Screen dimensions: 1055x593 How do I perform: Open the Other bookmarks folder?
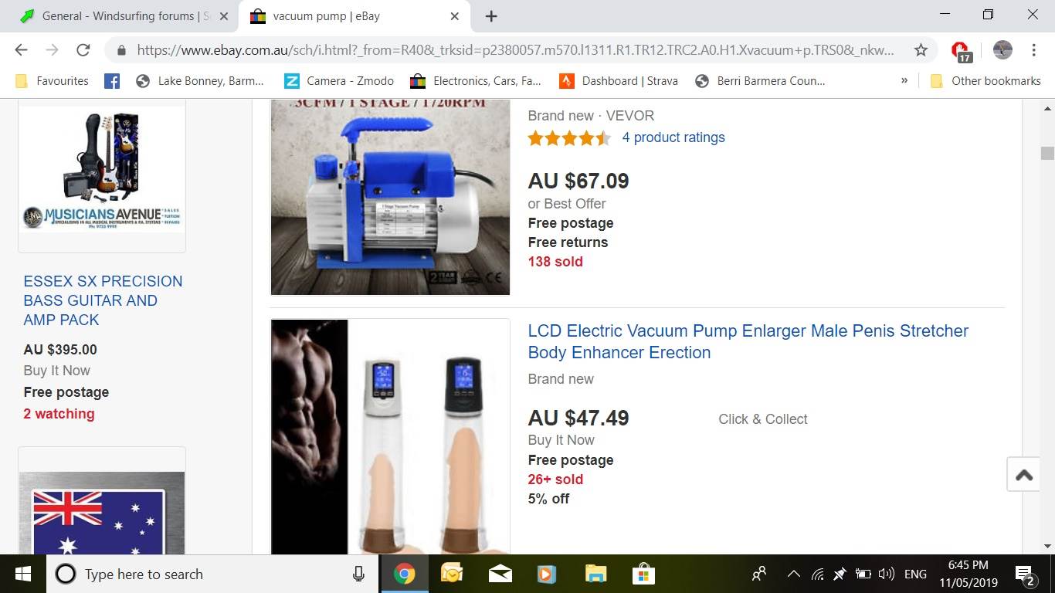(x=986, y=81)
